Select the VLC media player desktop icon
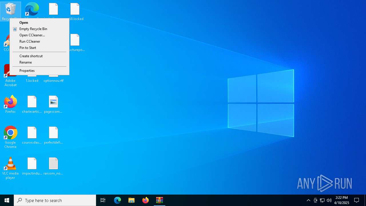366x206 pixels. tap(10, 168)
